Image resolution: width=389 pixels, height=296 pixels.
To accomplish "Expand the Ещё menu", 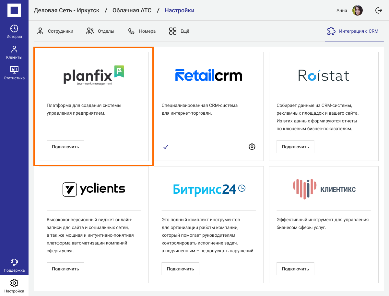I will [179, 31].
